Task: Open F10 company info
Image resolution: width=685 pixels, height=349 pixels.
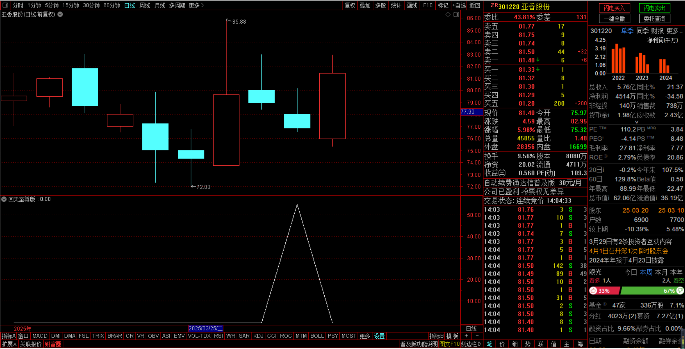Action: point(428,5)
